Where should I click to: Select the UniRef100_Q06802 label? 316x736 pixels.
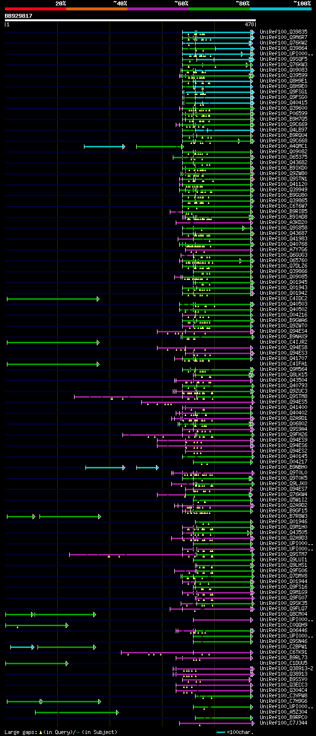283,423
